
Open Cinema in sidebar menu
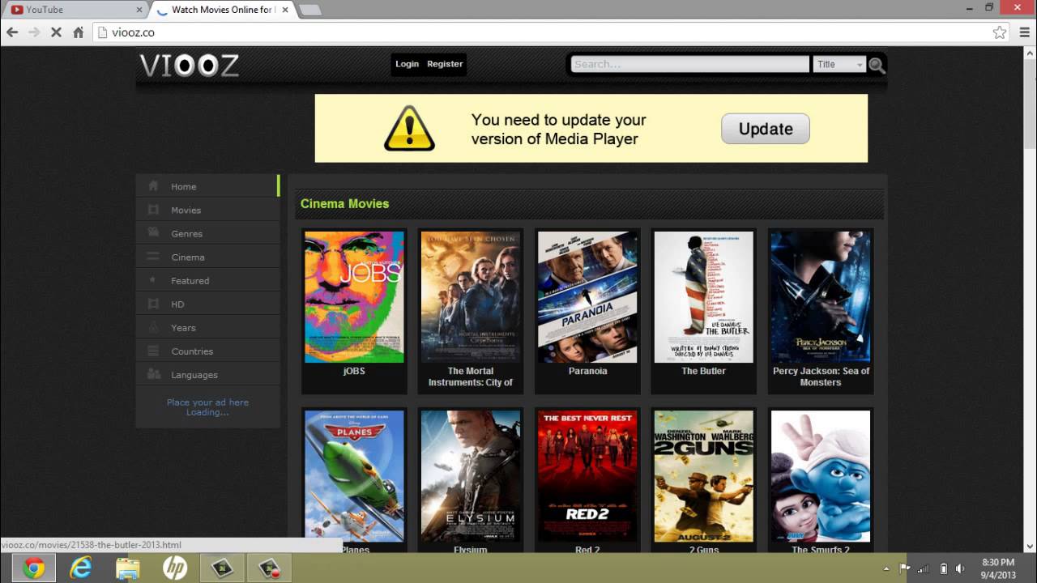pos(207,257)
